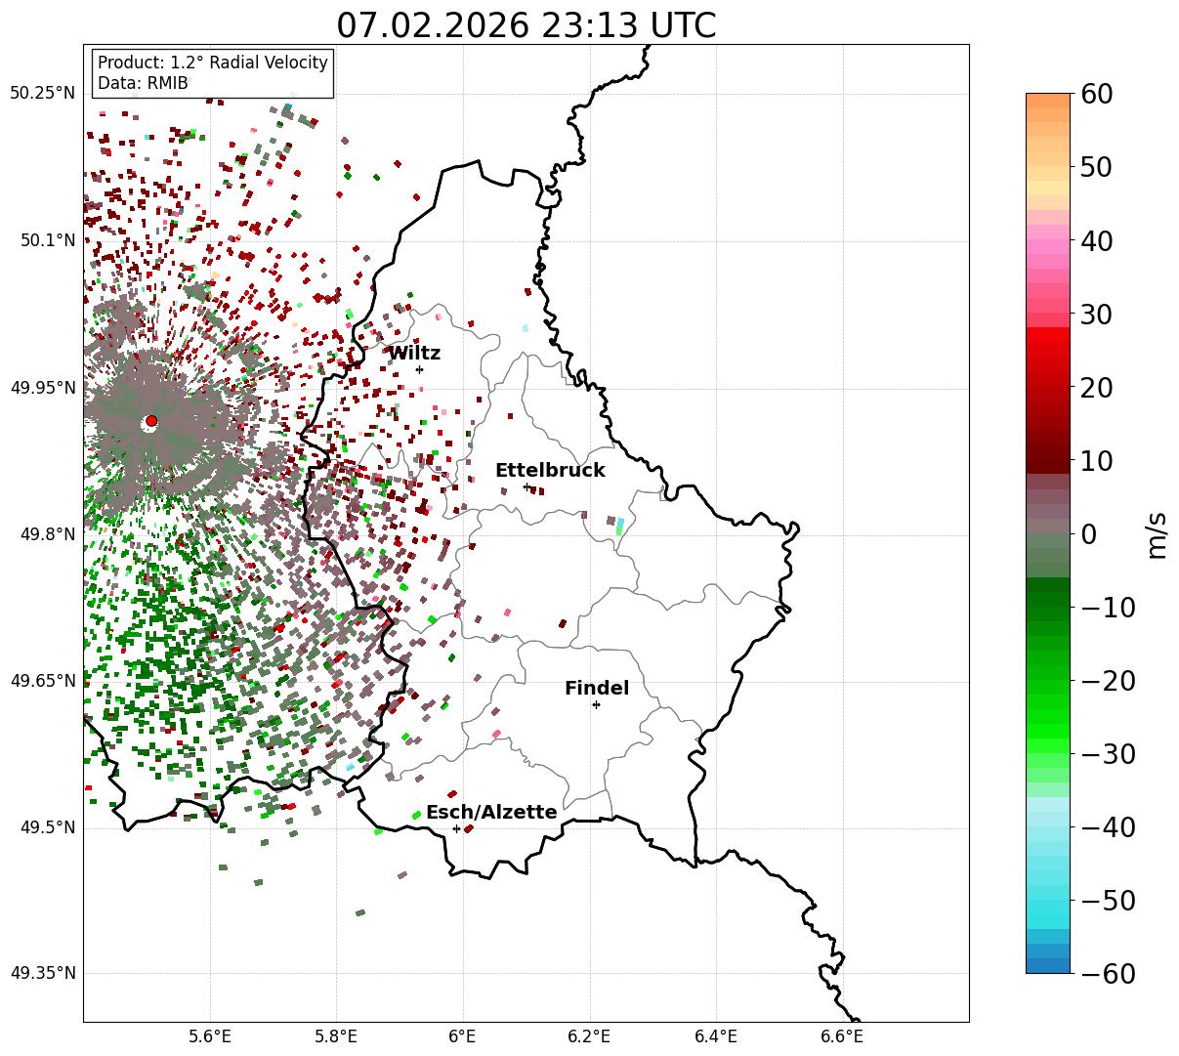
Task: Select the red radar site marker
Action: point(150,421)
